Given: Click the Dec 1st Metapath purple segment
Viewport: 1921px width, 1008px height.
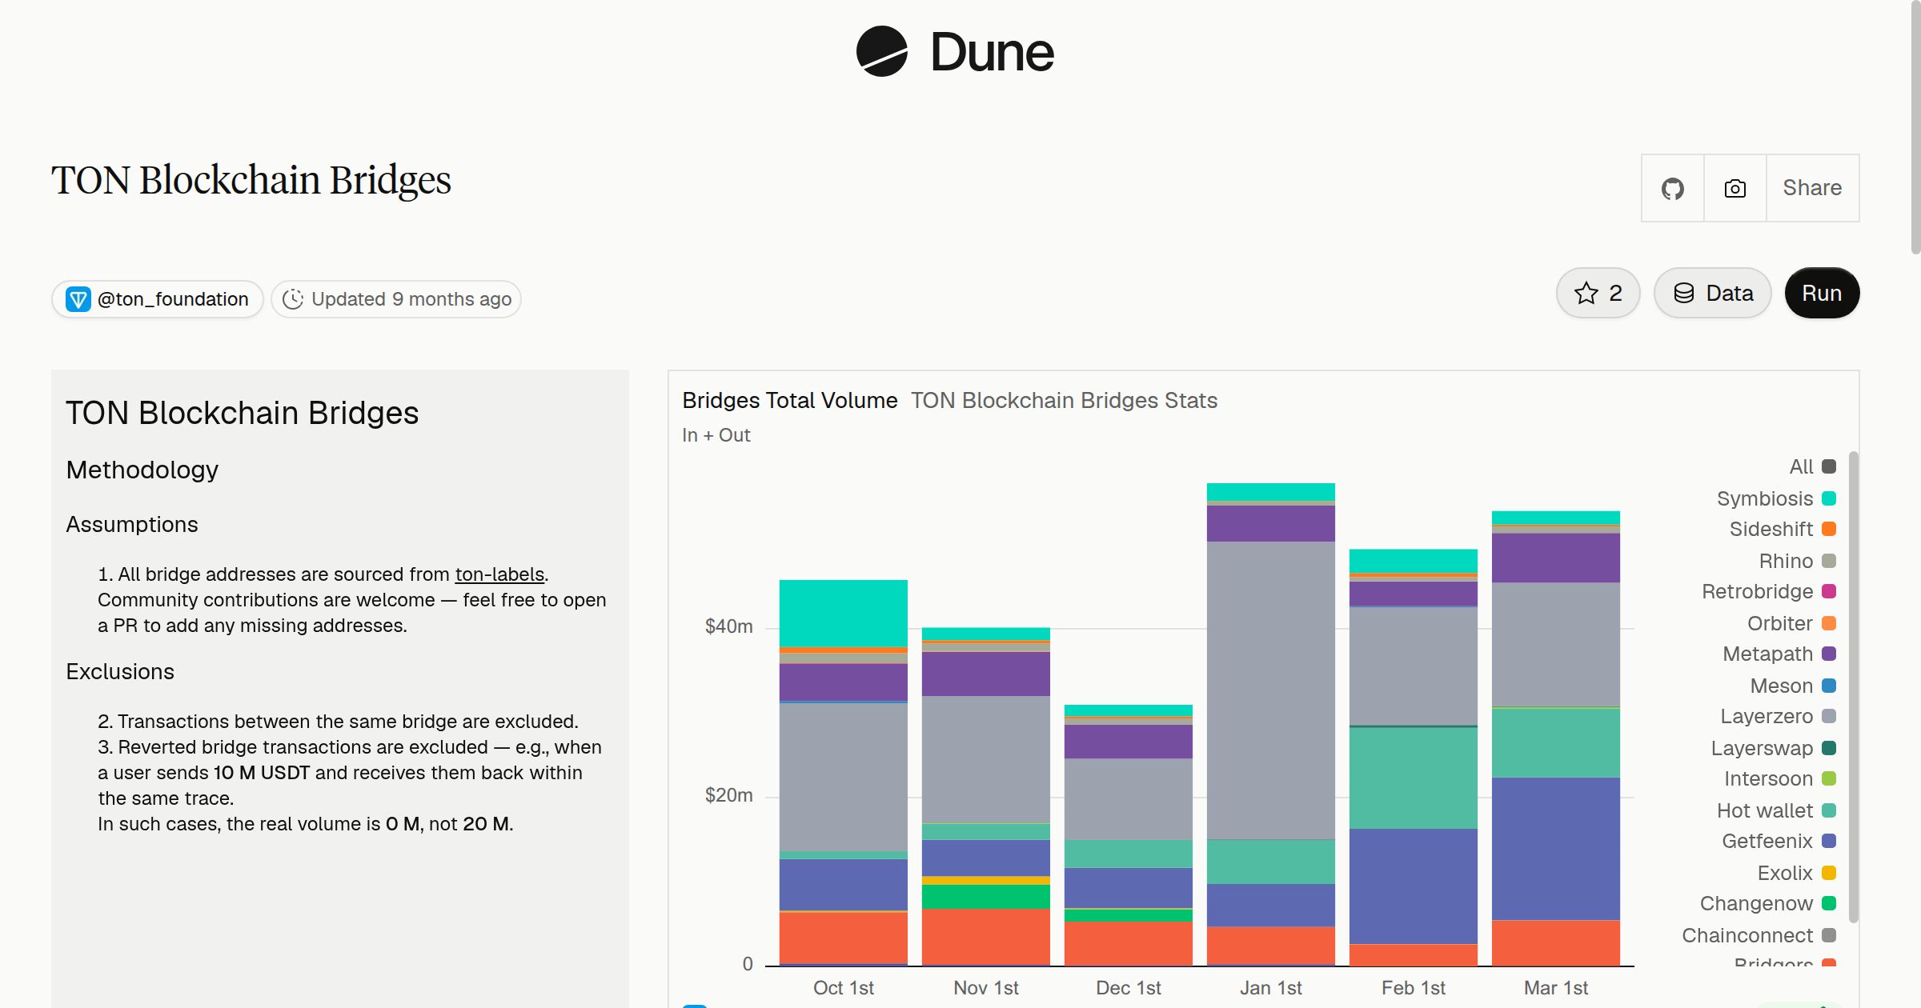Looking at the screenshot, I should tap(1129, 742).
